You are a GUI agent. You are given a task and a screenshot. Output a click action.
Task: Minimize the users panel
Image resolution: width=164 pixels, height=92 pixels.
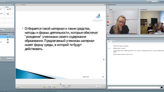(12, 5)
